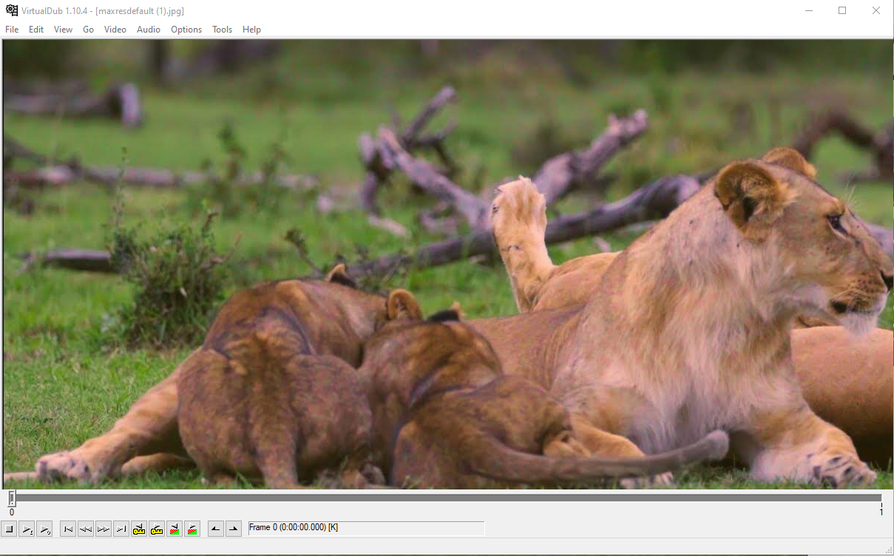894x556 pixels.
Task: Expand the Options menu
Action: 186,30
